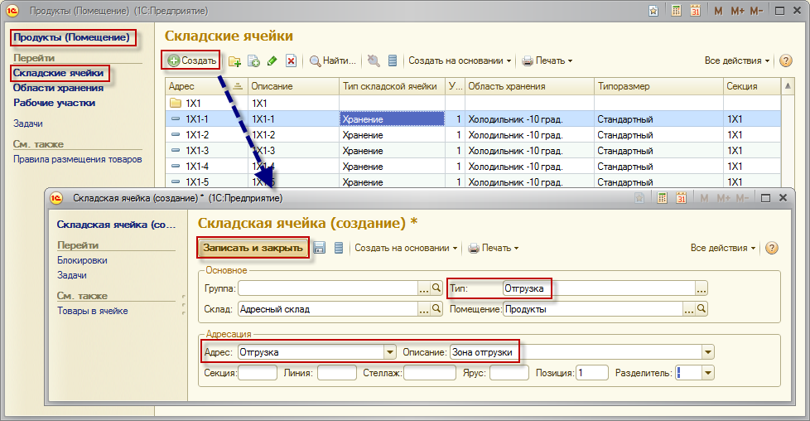Click the Создать button in cell list toolbar
This screenshot has width=810, height=421.
(x=191, y=60)
